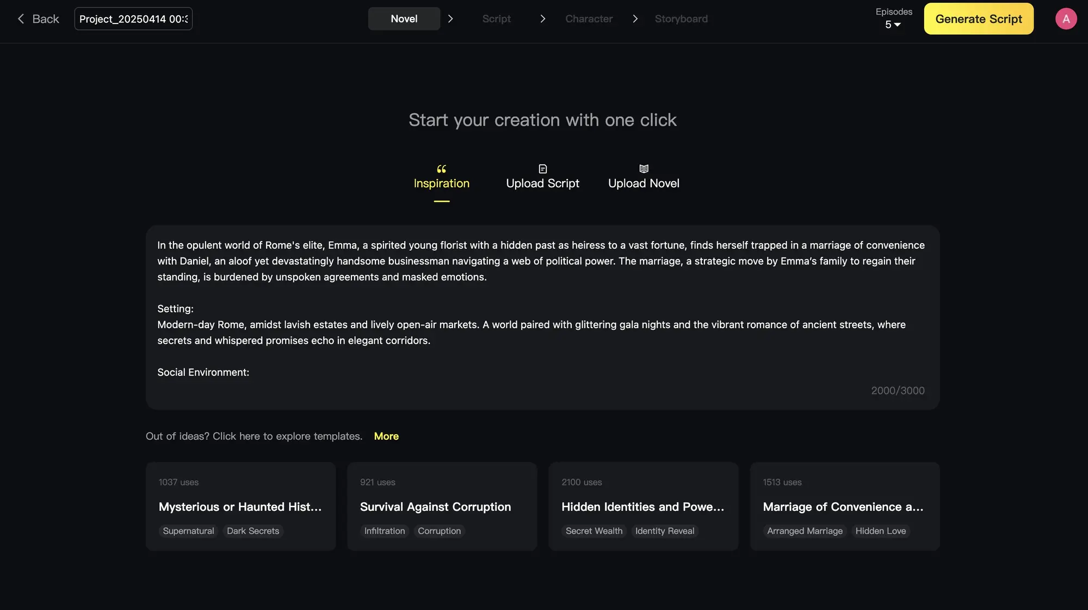Edit the project name field
1088x610 pixels.
[x=133, y=19]
